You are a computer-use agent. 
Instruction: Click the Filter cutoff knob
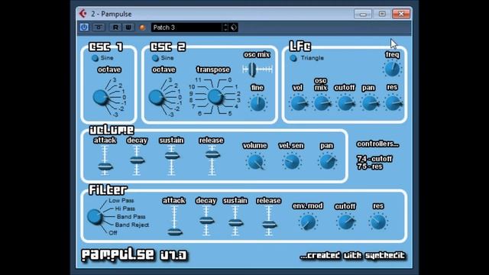point(345,222)
